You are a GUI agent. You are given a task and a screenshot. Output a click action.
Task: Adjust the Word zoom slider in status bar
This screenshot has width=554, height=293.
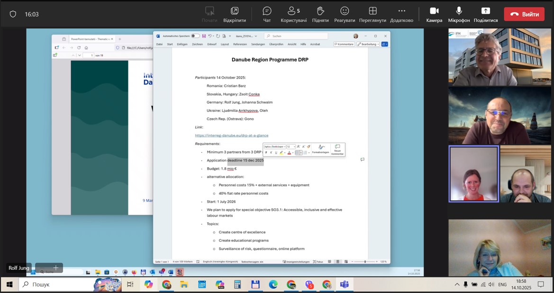365,262
